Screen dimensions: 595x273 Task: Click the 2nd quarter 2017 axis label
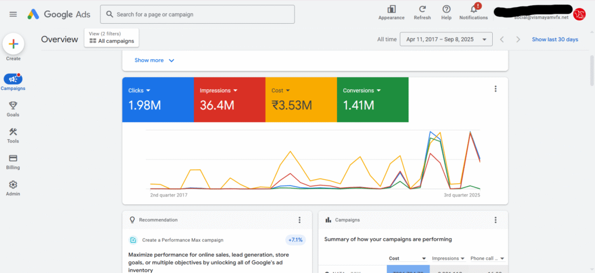click(169, 195)
